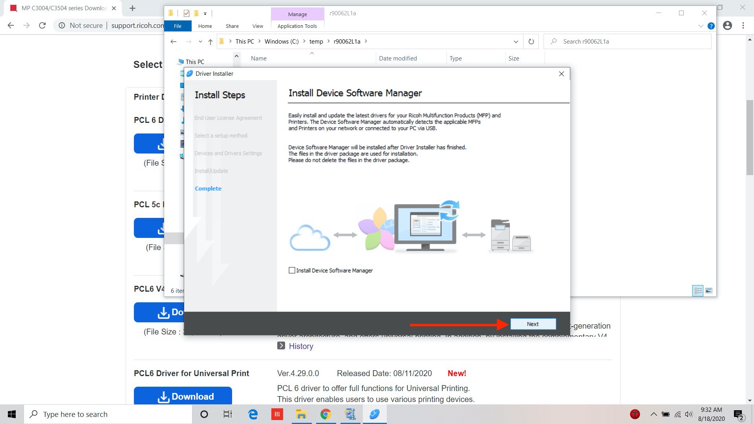Image resolution: width=754 pixels, height=424 pixels.
Task: Open Cortana circle icon
Action: point(204,414)
